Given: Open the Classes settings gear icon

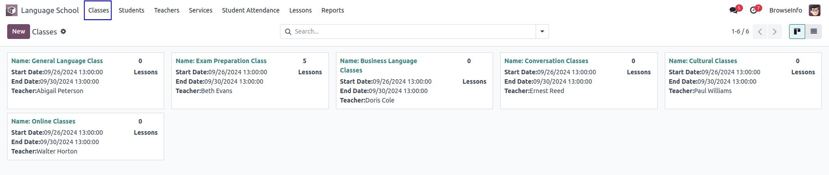Looking at the screenshot, I should click(x=63, y=31).
